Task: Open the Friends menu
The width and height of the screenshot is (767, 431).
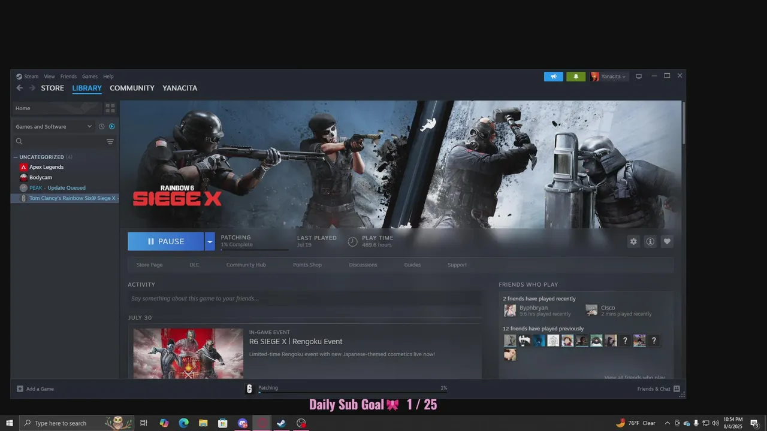Action: click(68, 77)
